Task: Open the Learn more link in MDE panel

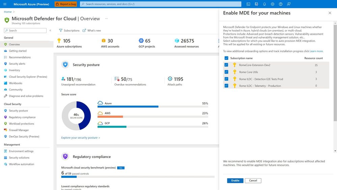Action: click(316, 51)
